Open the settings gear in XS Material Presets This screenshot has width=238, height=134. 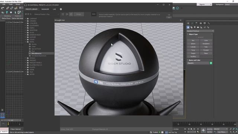point(61,9)
